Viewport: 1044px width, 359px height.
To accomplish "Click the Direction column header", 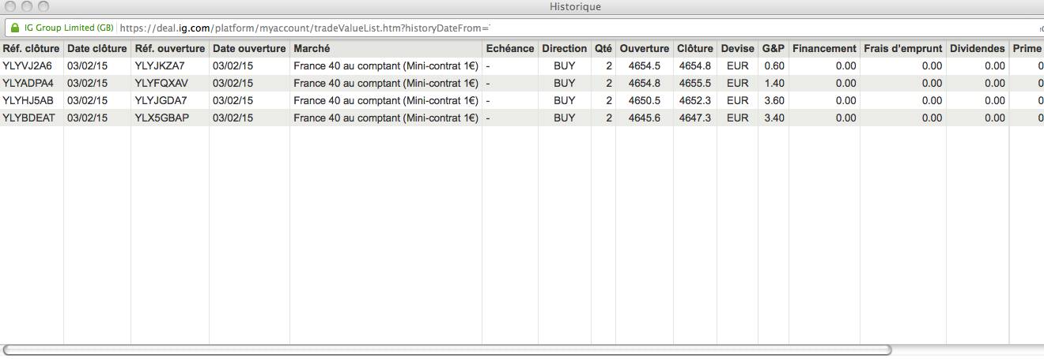I will tap(564, 49).
